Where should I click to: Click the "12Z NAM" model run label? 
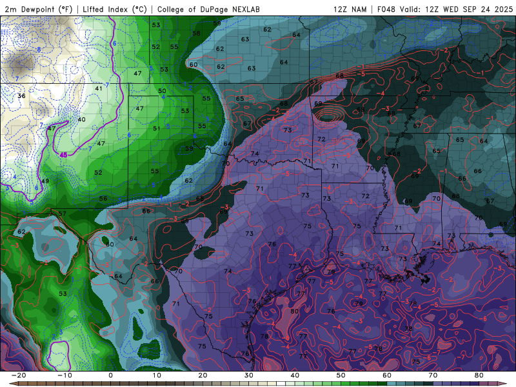[350, 9]
